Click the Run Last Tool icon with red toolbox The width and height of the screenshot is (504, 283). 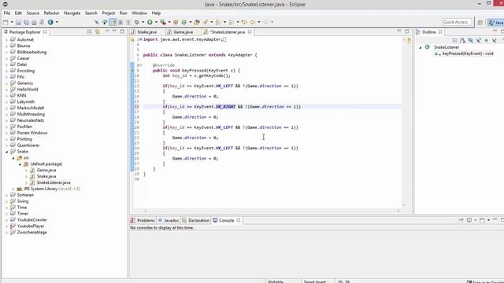pyautogui.click(x=163, y=22)
